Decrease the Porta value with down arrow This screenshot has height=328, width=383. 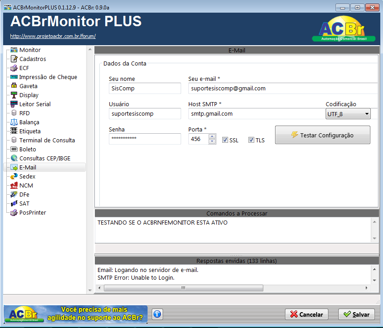click(x=212, y=141)
